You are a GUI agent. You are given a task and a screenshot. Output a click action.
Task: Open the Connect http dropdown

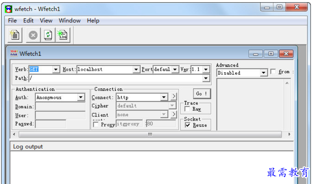click(x=164, y=97)
